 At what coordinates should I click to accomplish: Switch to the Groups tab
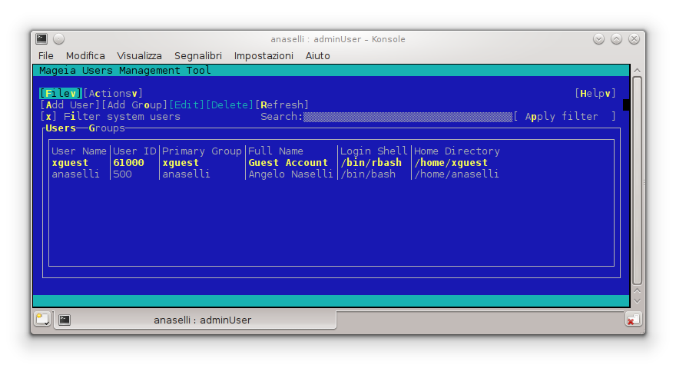pos(107,128)
